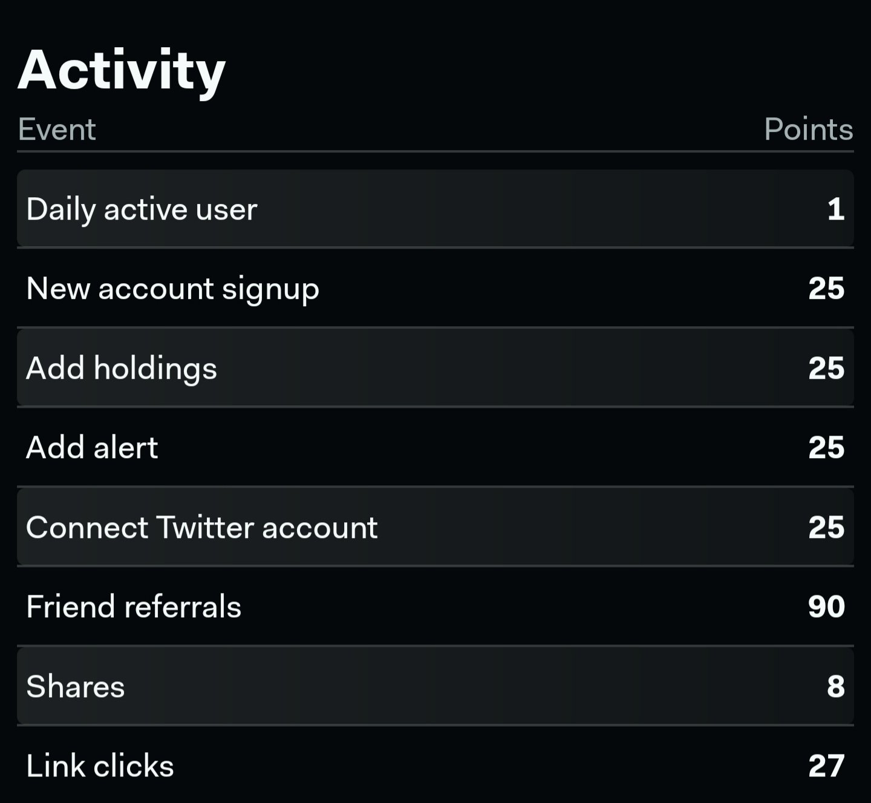Click the 8 points for Shares

click(835, 686)
